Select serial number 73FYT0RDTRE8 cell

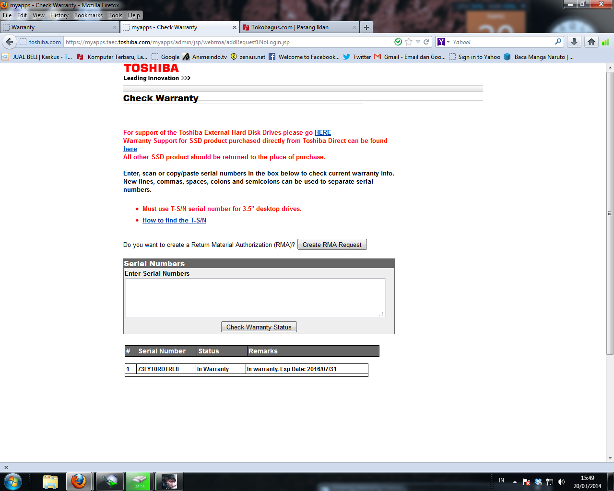(x=166, y=369)
